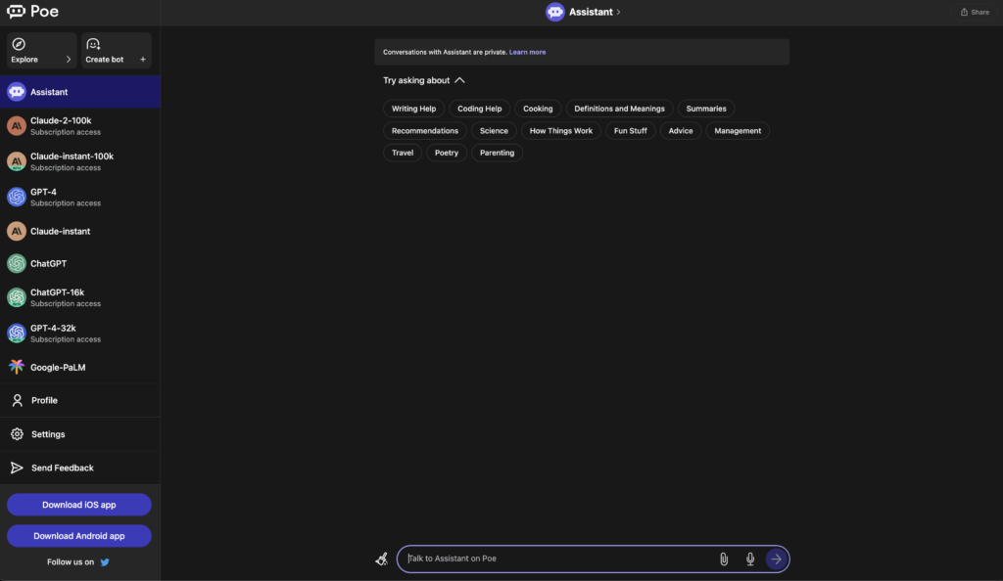Screen dimensions: 1003x581
Task: Select Claude-instant bot from sidebar
Action: click(x=80, y=231)
